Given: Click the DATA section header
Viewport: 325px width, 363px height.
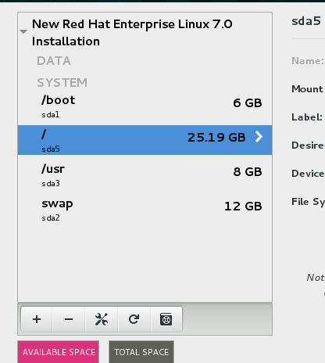Looking at the screenshot, I should point(54,61).
